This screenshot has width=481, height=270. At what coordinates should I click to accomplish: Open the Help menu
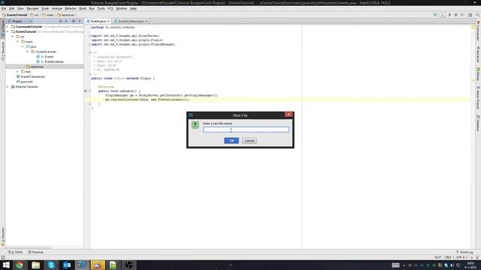(x=133, y=8)
